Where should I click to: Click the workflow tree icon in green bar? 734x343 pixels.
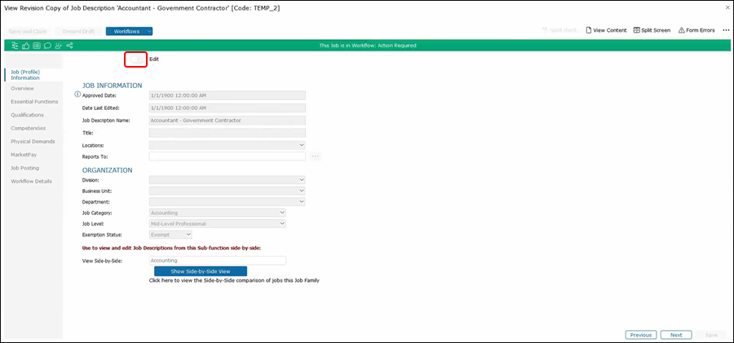[x=15, y=46]
